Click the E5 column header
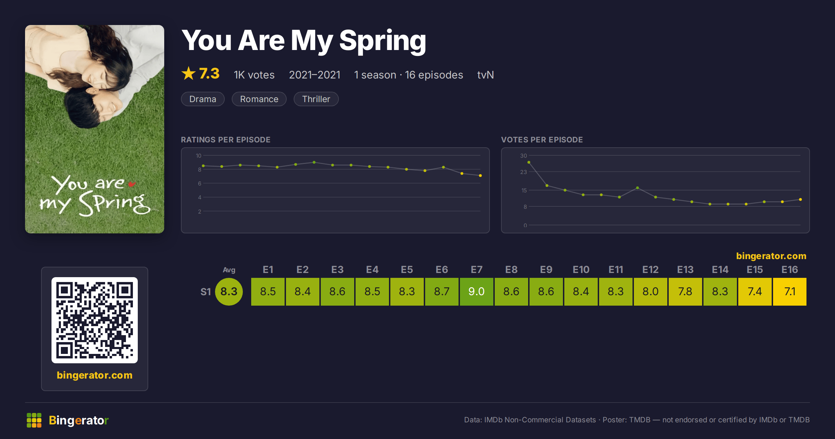The image size is (835, 439). coord(407,270)
